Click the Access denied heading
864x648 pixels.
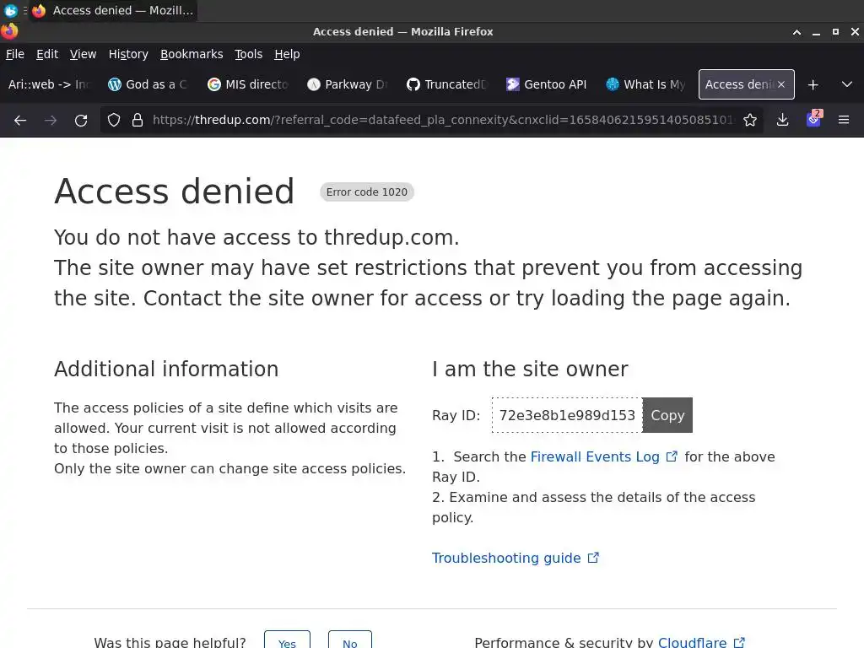174,192
